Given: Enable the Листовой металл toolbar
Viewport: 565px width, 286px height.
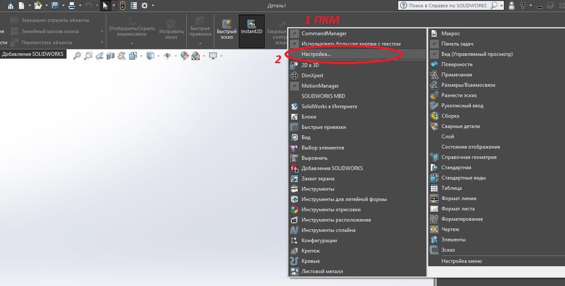Looking at the screenshot, I should pyautogui.click(x=358, y=271).
